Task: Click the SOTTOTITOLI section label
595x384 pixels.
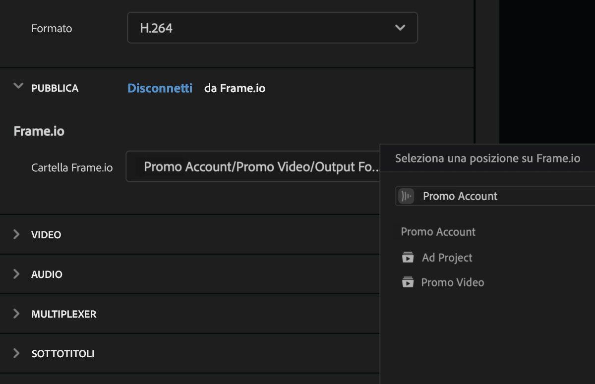Action: click(63, 354)
